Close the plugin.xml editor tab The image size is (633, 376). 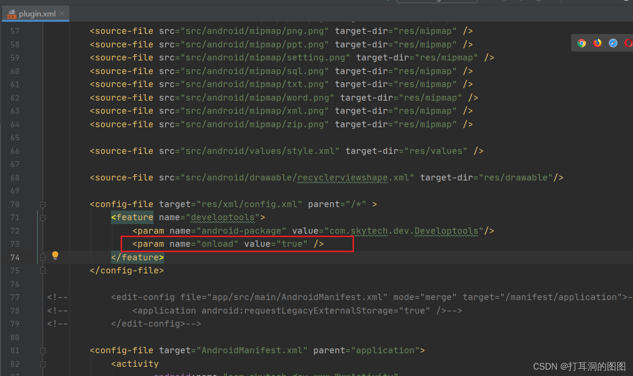[x=62, y=14]
